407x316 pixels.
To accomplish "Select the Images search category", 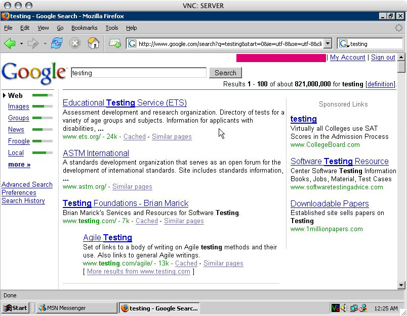I will (x=18, y=107).
